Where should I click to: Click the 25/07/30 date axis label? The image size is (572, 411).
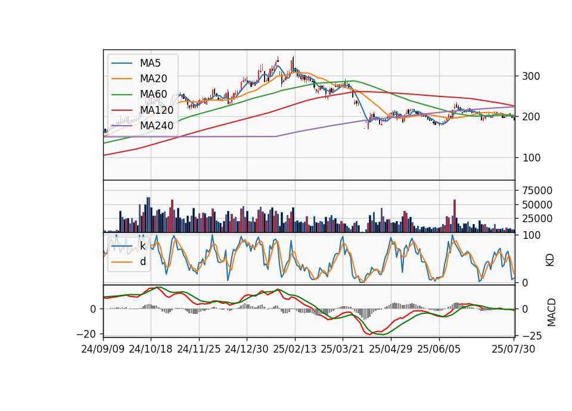(514, 349)
